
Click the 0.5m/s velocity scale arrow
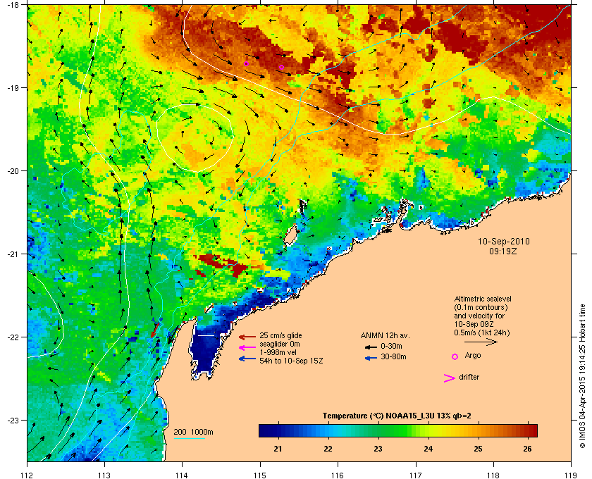tap(481, 342)
